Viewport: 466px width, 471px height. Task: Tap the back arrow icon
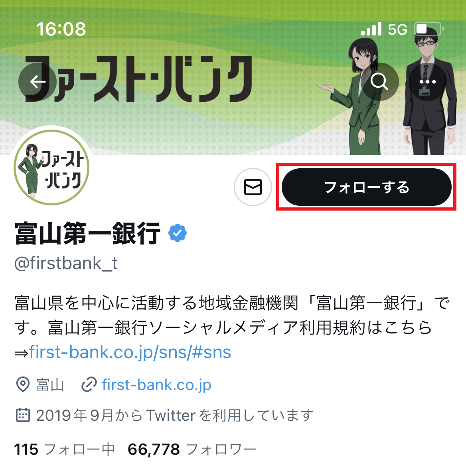pyautogui.click(x=37, y=82)
